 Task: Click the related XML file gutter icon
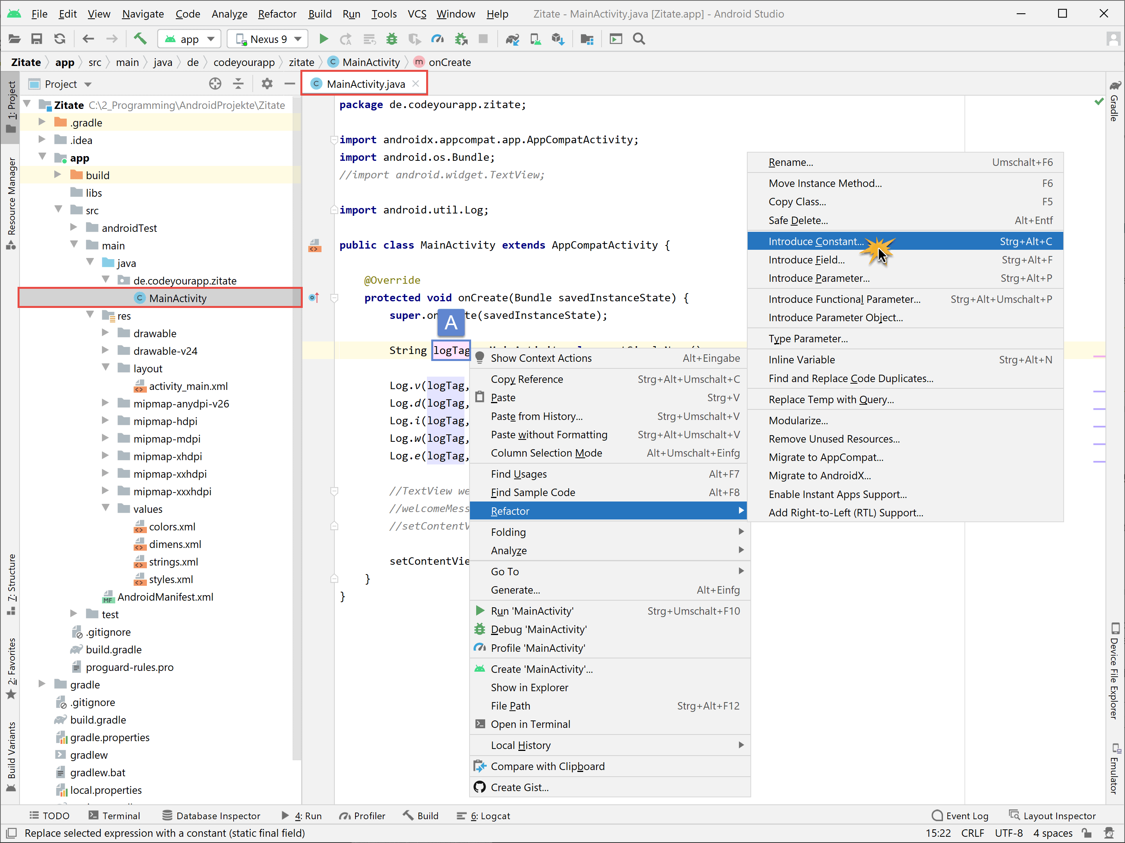tap(315, 245)
